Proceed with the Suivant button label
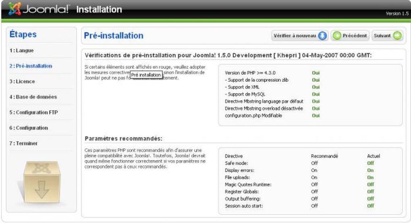This screenshot has height=223, width=411. click(x=382, y=35)
